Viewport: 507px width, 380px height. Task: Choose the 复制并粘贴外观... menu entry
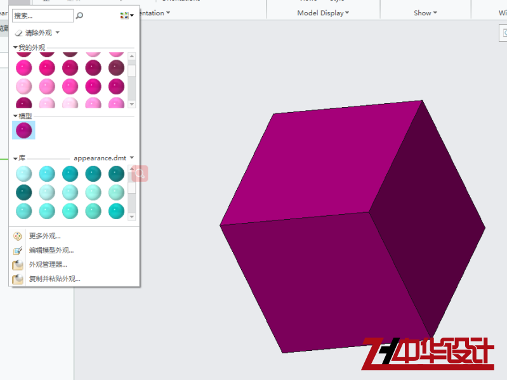coord(55,279)
